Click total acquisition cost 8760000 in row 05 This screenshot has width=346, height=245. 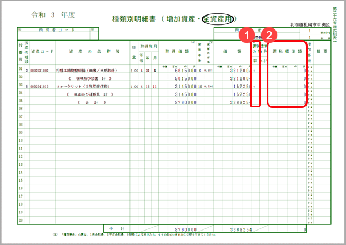coord(186,102)
